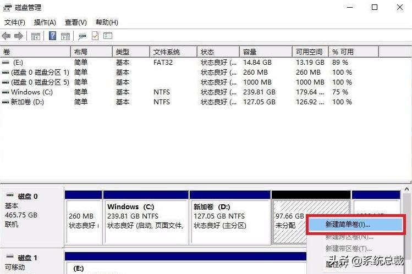The height and width of the screenshot is (274, 412).
Task: Click the 14.84 GB capacity cell
Action: 257,63
